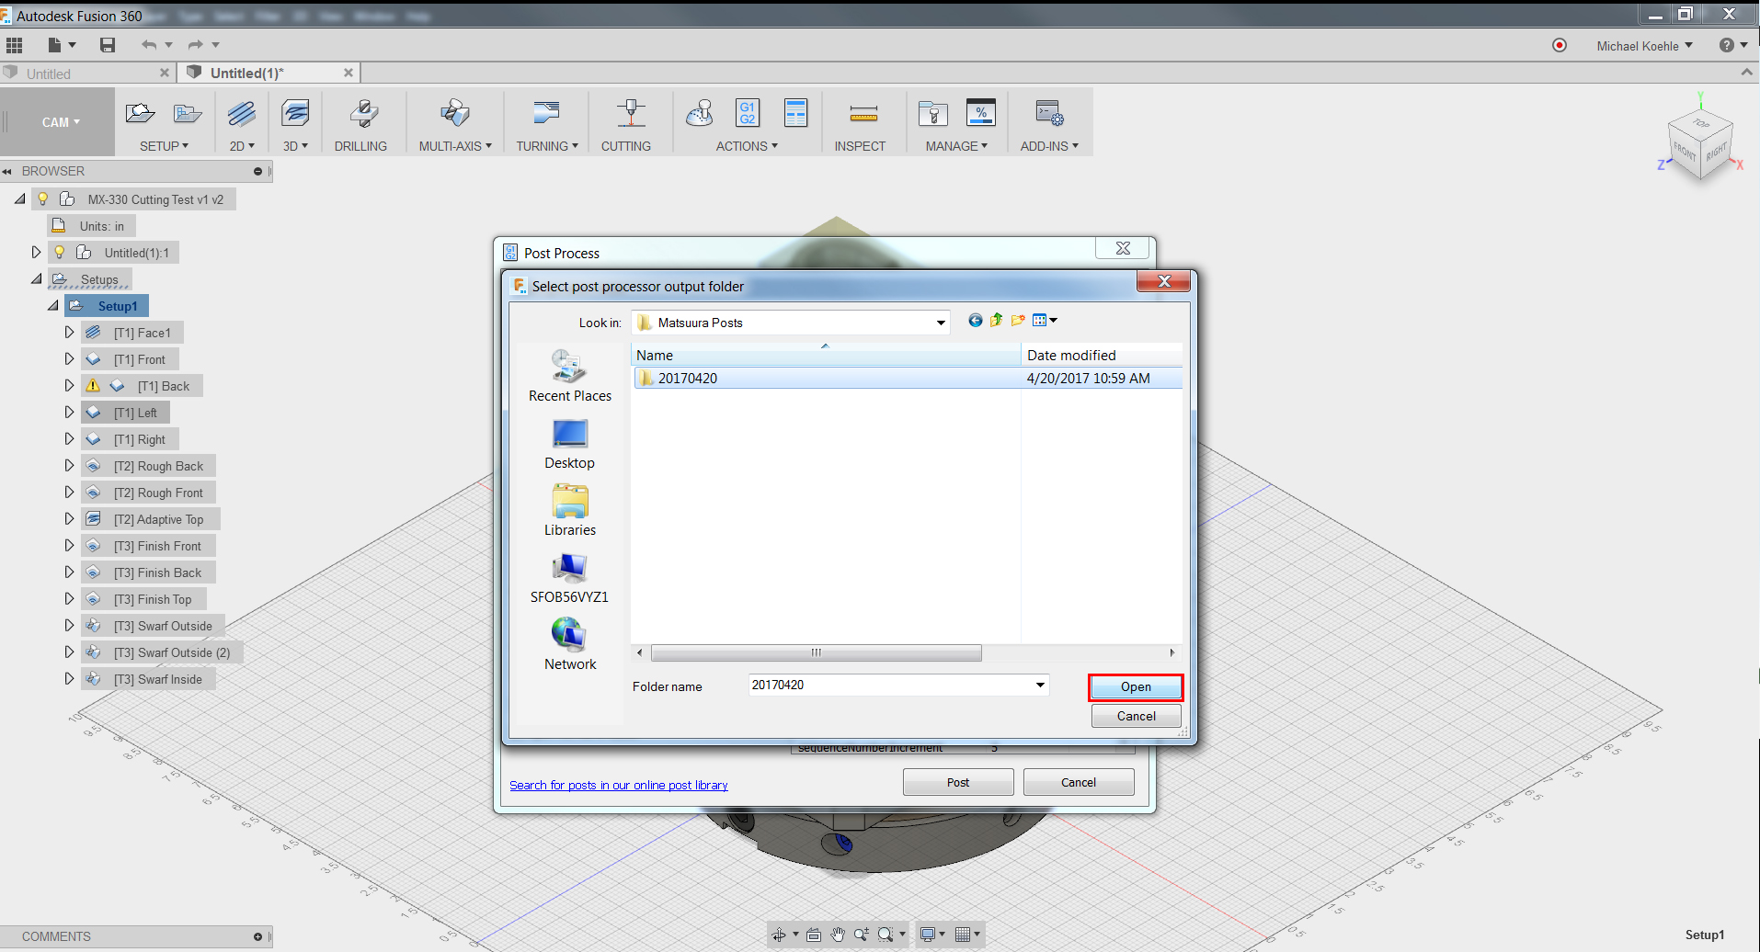Go up one folder level
The width and height of the screenshot is (1760, 952).
click(x=997, y=321)
